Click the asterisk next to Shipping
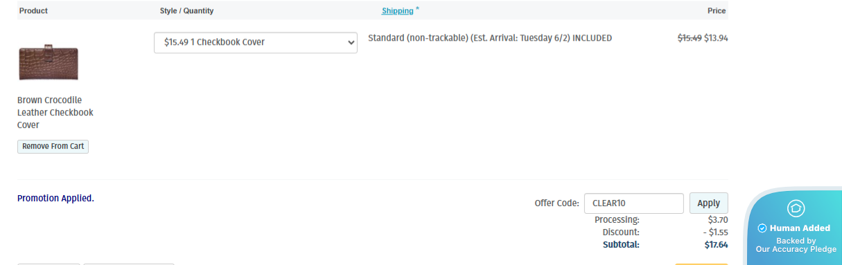The width and height of the screenshot is (842, 265). (417, 9)
